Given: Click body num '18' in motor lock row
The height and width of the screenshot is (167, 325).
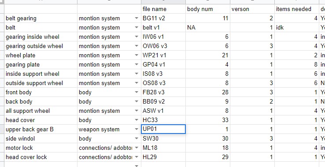Looking at the screenshot, I should [x=208, y=148].
